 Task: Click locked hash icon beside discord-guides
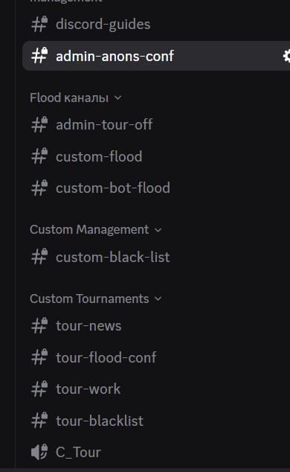(39, 25)
